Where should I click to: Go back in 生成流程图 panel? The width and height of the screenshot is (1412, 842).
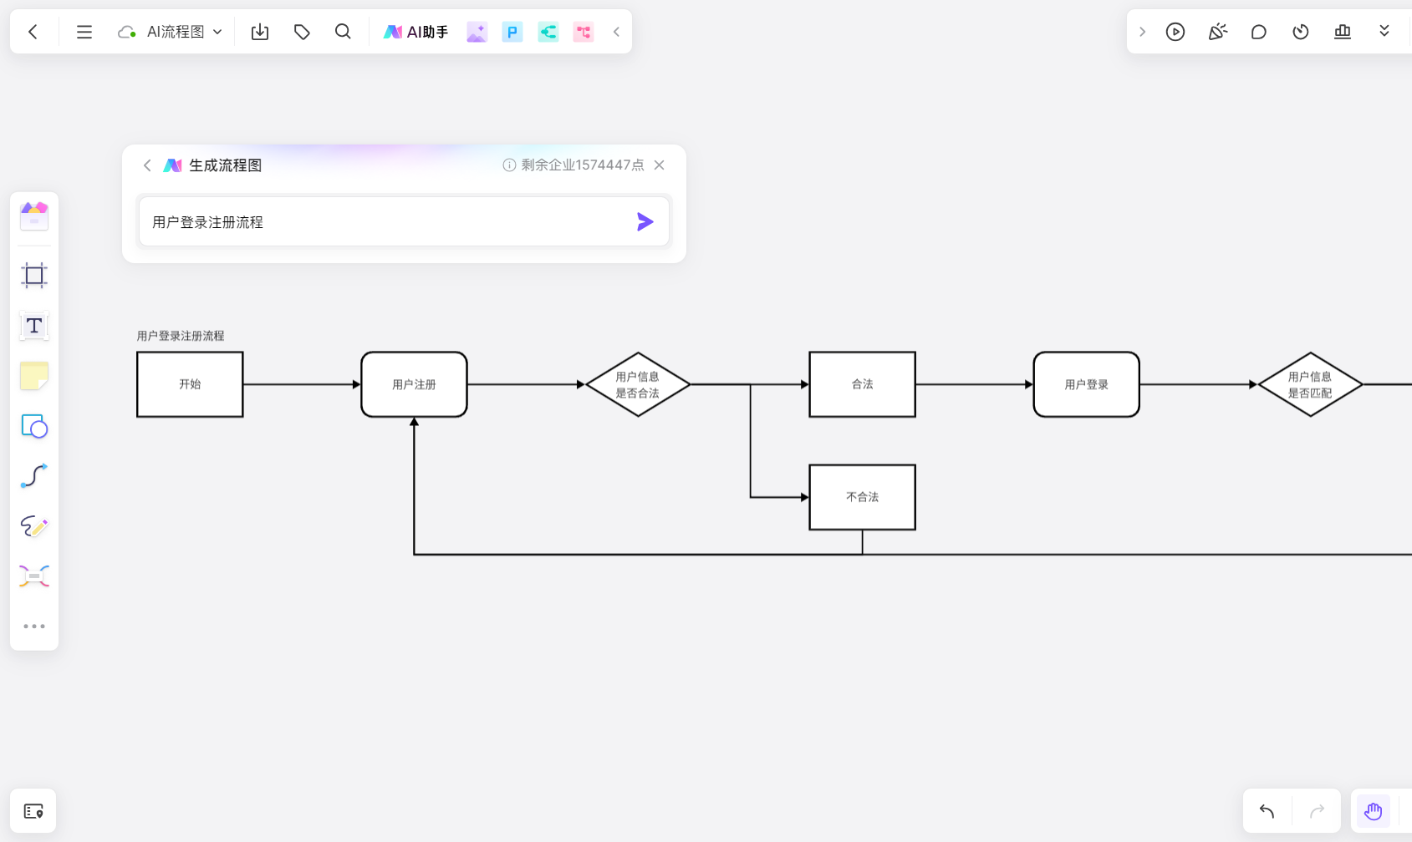[x=147, y=165]
